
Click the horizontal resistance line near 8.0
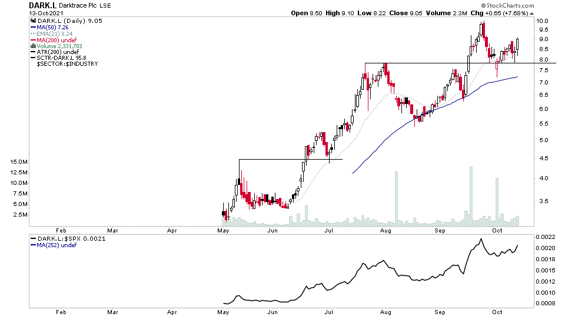[x=460, y=63]
